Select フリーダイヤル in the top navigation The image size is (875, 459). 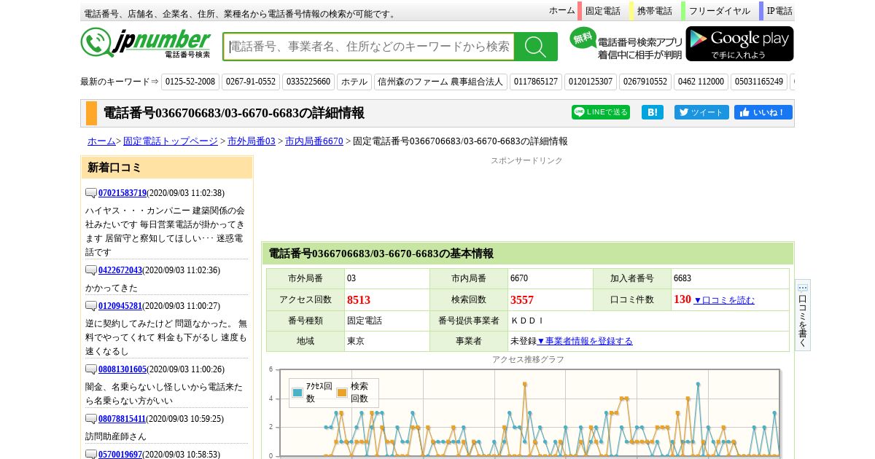719,11
